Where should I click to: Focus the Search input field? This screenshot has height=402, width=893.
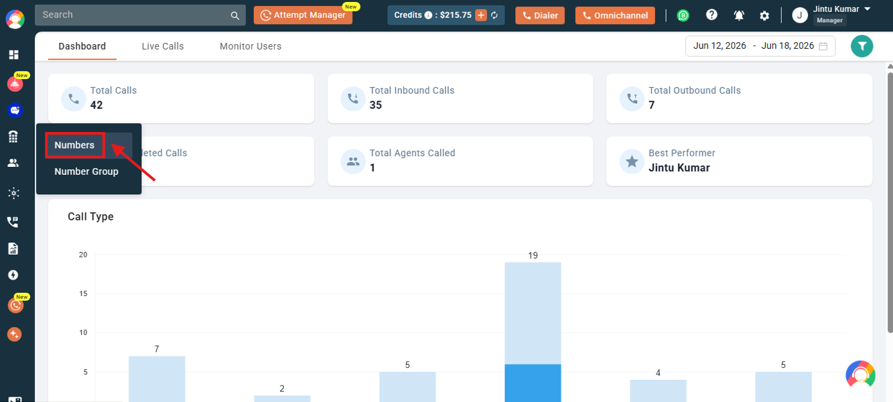pos(140,15)
